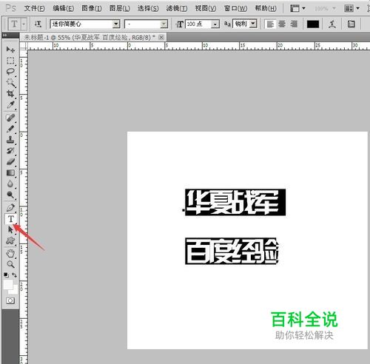Align text right
The image size is (370, 364).
click(294, 24)
